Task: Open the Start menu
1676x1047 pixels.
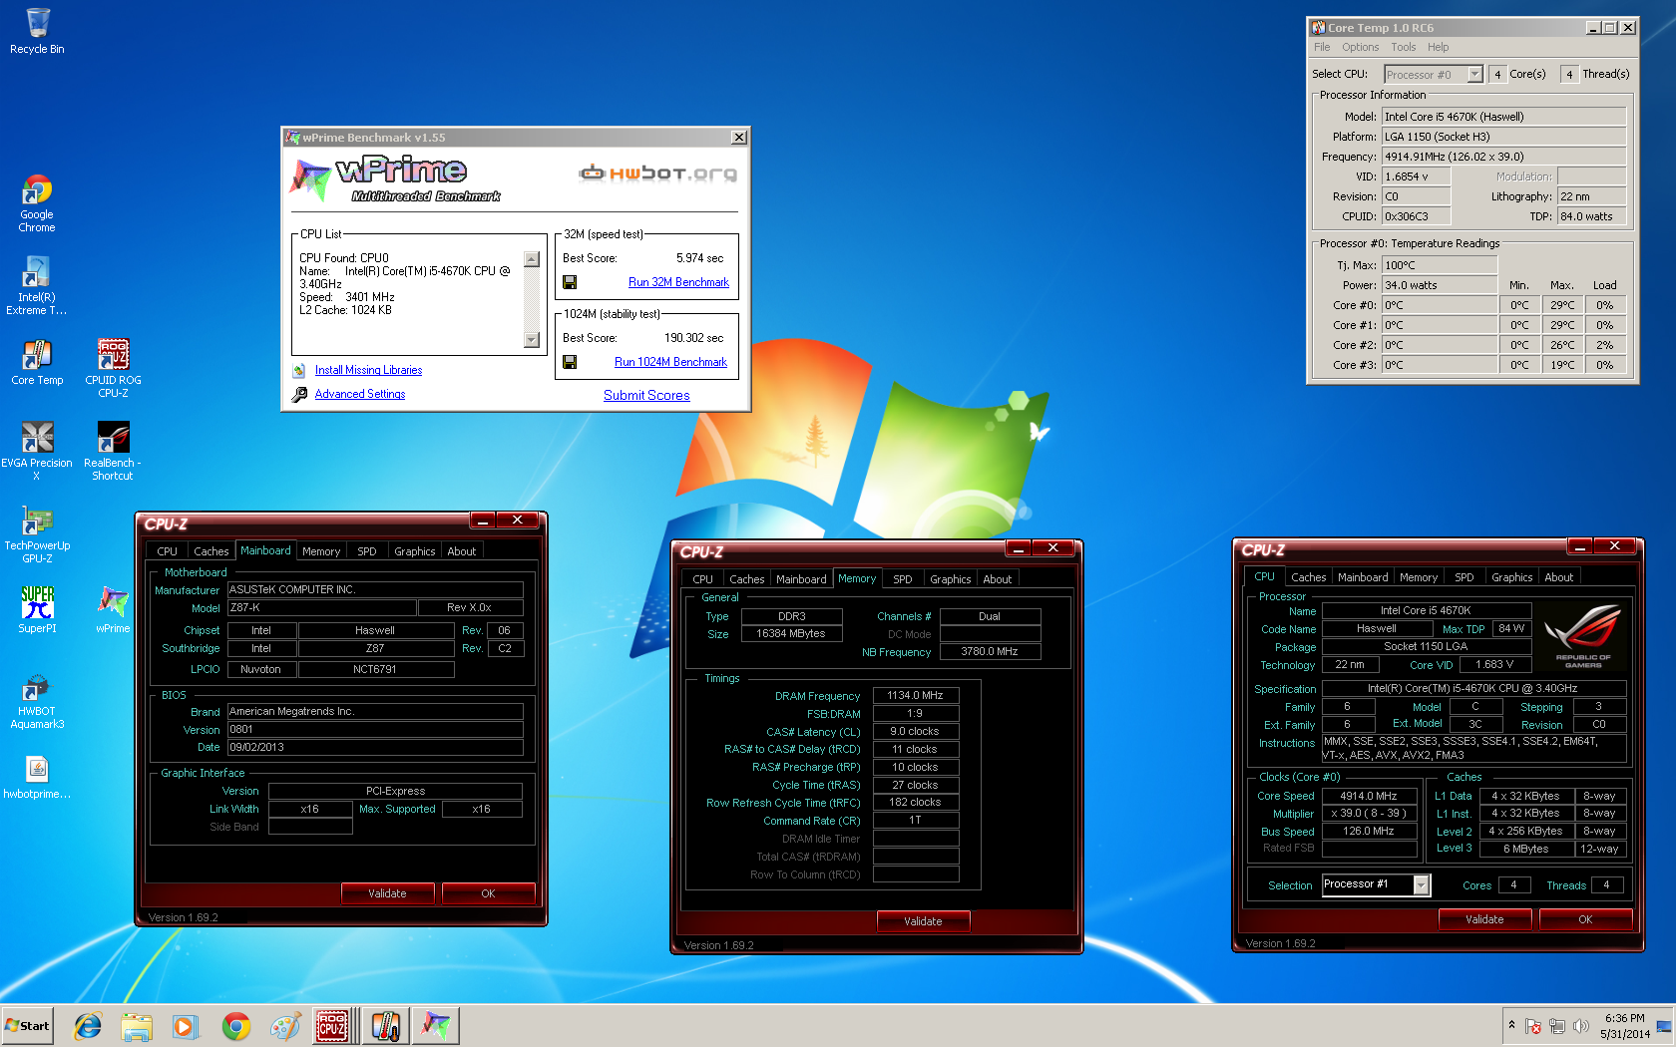Action: 27,1025
